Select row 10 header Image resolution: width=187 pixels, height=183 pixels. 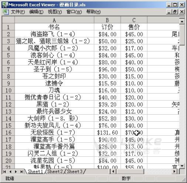(x=8, y=90)
